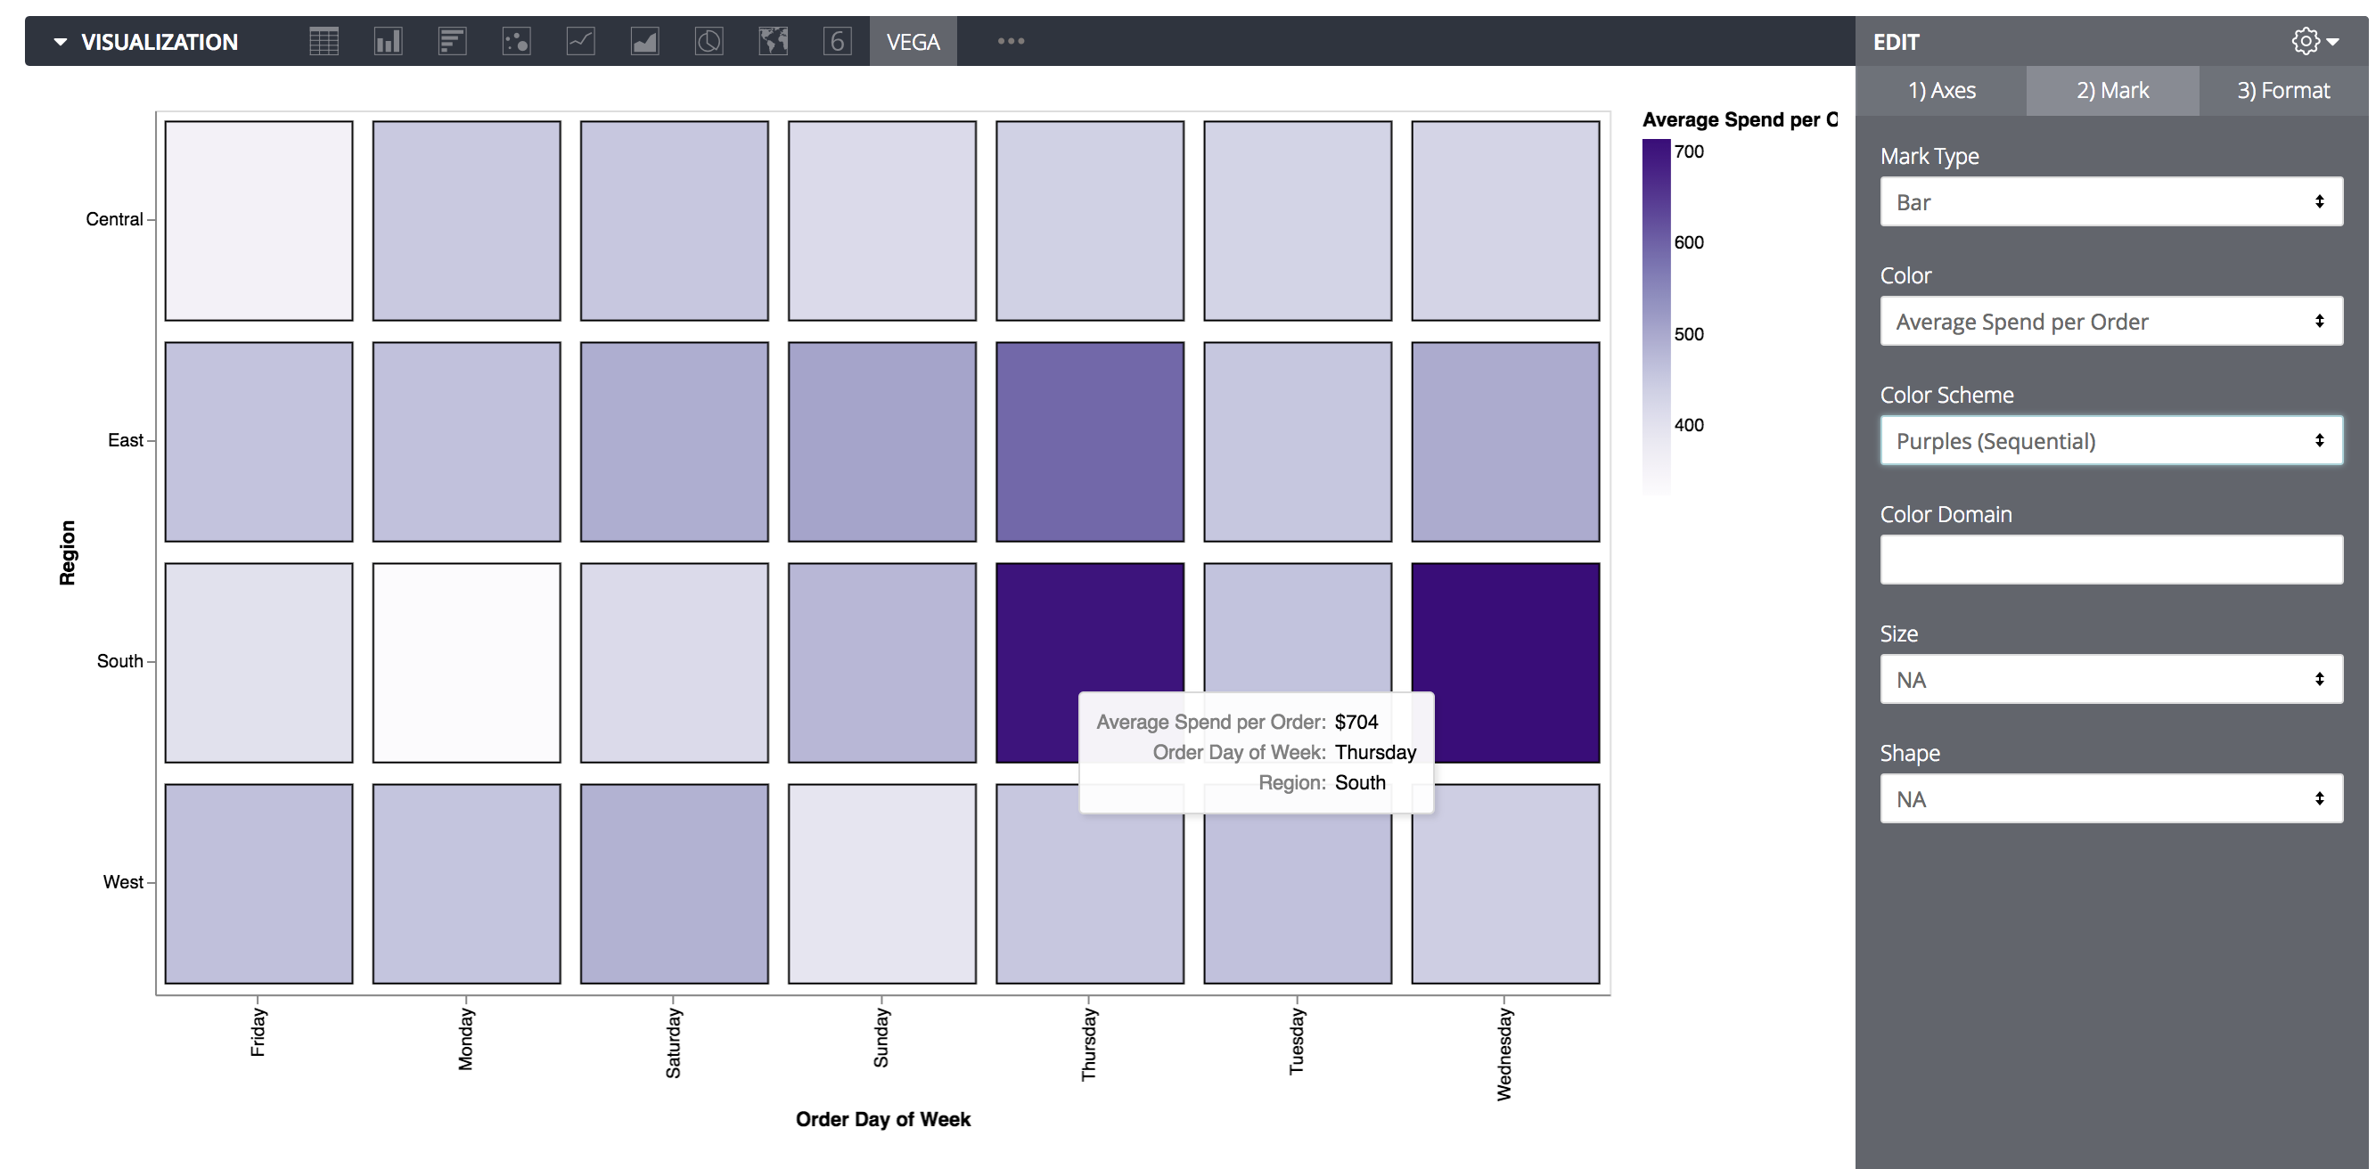
Task: Open the Shape dropdown
Action: coord(2110,799)
